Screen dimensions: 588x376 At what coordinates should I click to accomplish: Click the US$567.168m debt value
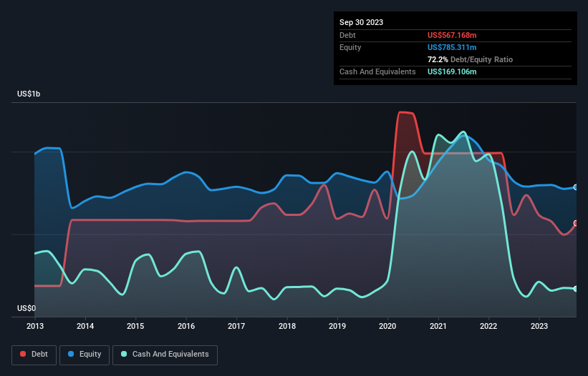pyautogui.click(x=452, y=35)
